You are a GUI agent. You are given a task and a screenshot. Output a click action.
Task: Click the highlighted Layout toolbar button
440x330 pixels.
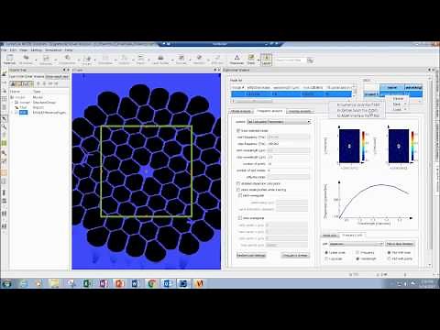click(267, 59)
